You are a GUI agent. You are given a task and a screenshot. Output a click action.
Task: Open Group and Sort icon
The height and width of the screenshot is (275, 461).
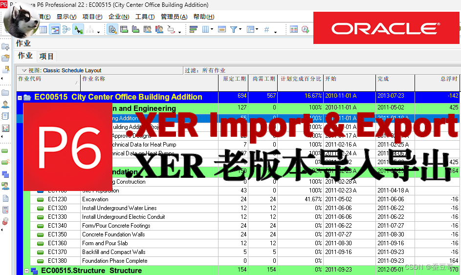250,29
